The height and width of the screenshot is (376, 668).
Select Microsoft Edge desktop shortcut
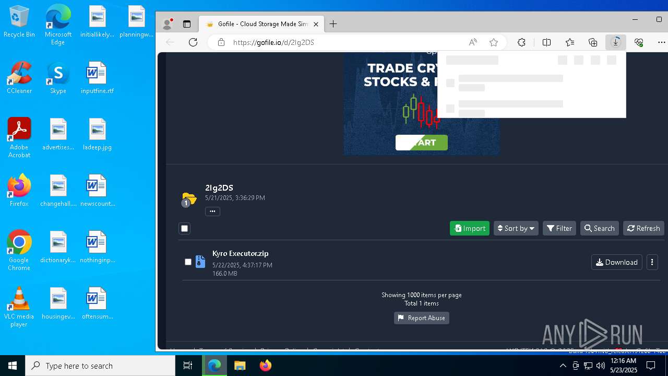pyautogui.click(x=58, y=25)
